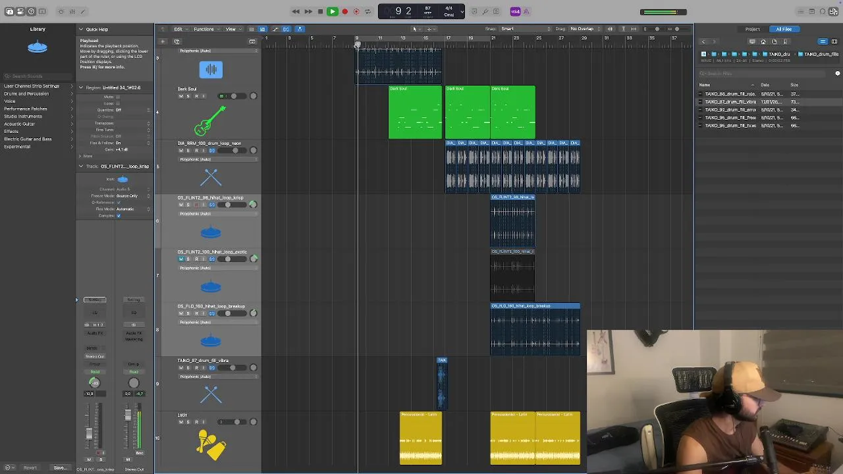The image size is (843, 474).
Task: Toggle the purple count-in 1234 button
Action: [x=515, y=11]
